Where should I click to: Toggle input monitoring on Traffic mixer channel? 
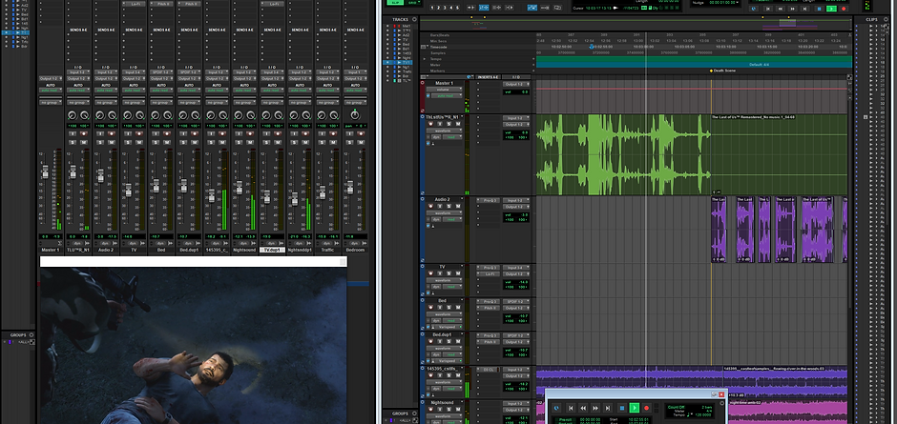[x=323, y=133]
